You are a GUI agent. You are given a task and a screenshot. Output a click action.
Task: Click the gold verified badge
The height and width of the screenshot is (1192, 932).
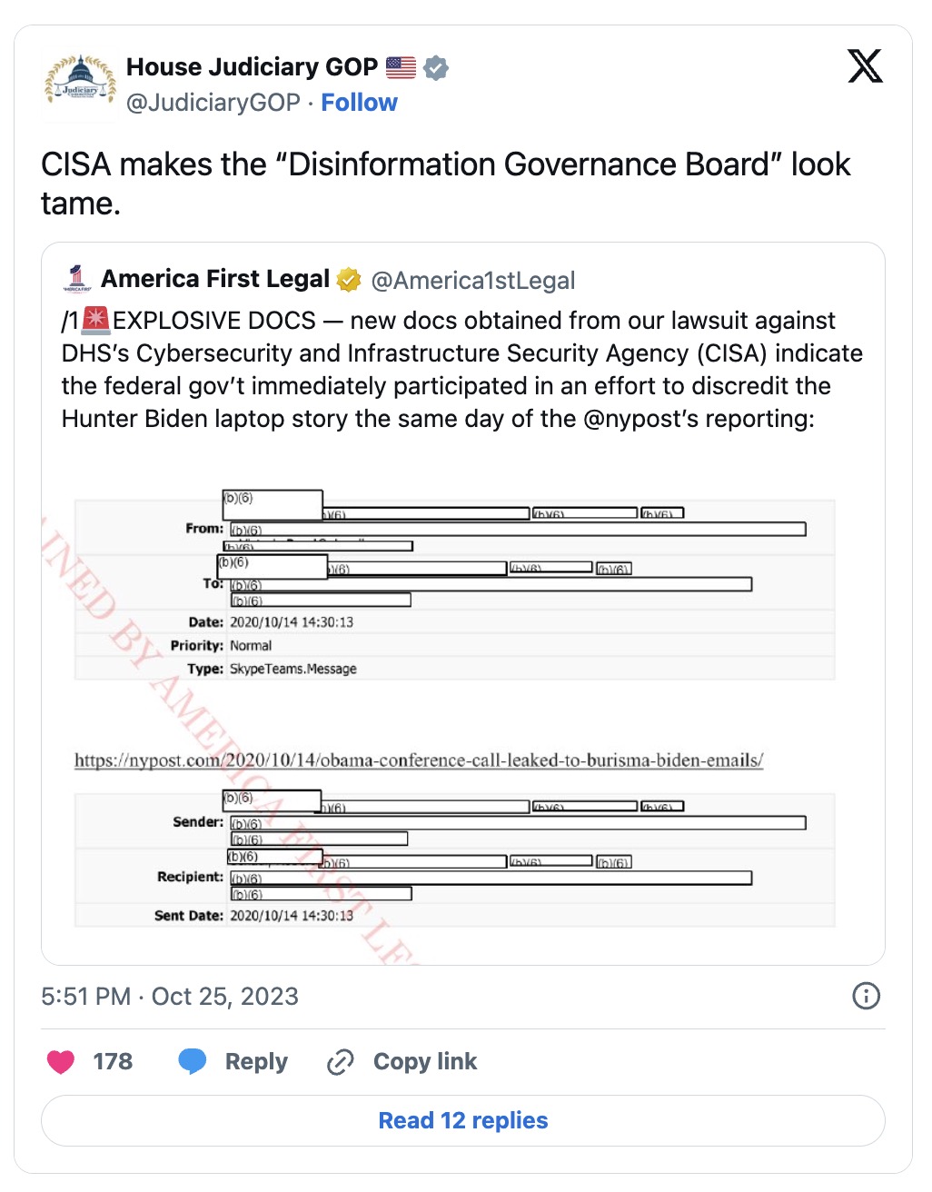click(349, 280)
